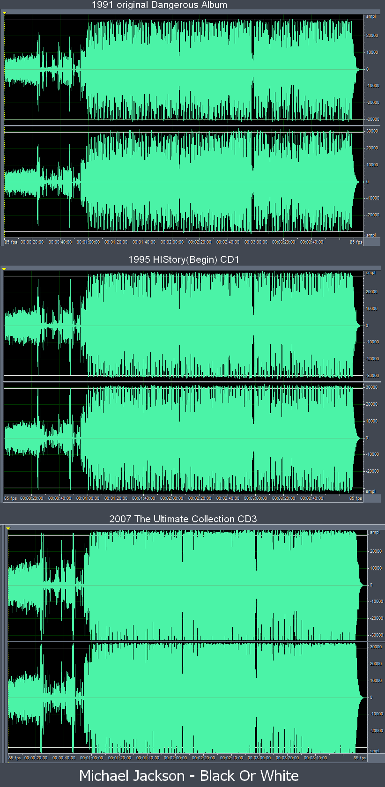
Task: Click top 'smpl' ruler label in 2007 panel
Action: [x=374, y=532]
